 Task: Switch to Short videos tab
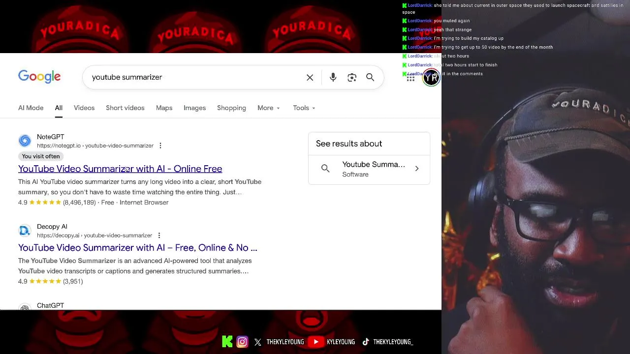point(125,108)
